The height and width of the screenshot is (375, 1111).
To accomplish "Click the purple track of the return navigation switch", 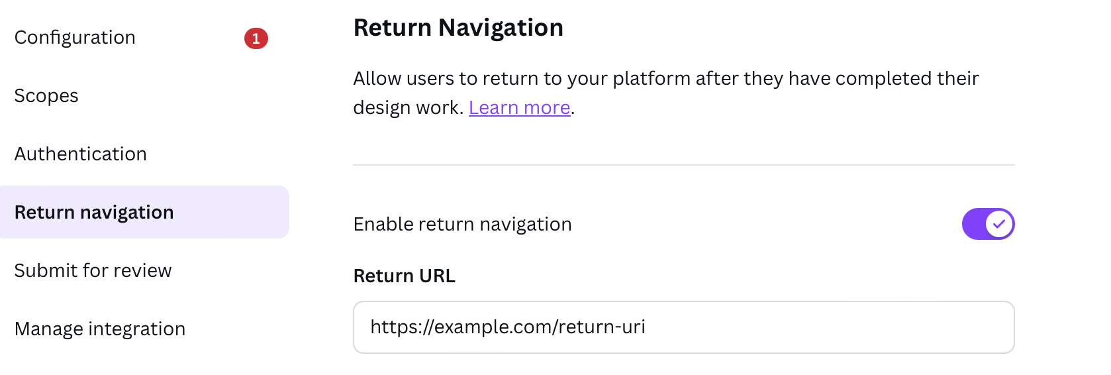I will pos(973,224).
